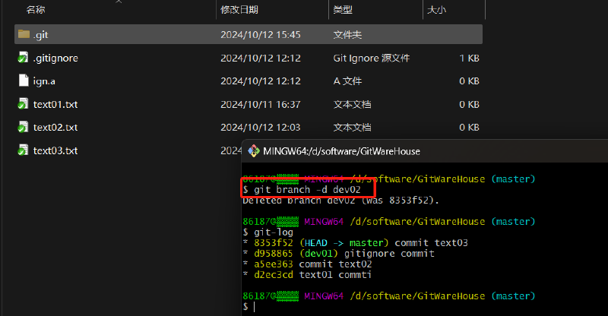Click the (dev01) branch label

pyautogui.click(x=318, y=254)
